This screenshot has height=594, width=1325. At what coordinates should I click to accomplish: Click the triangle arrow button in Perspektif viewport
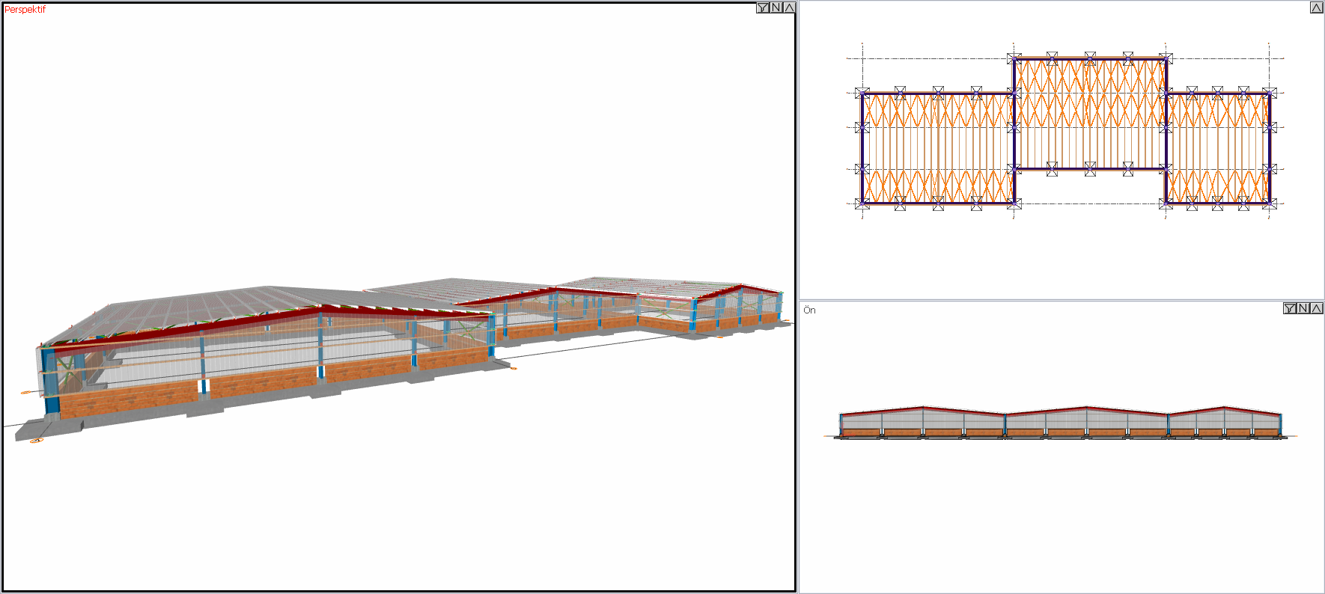(x=789, y=8)
